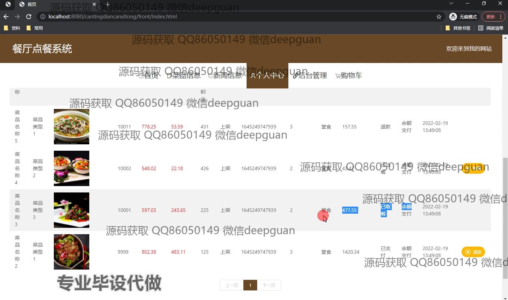Click the 下一页 next page button
Screen dimensions: 508x300
(x=269, y=285)
